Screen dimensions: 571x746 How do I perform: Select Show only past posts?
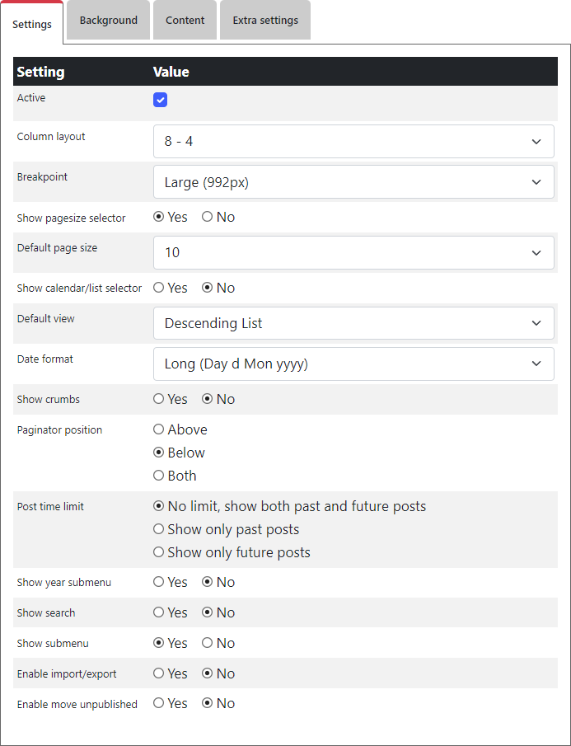click(x=159, y=529)
